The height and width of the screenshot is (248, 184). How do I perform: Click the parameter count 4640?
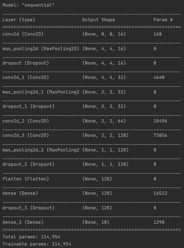159,78
